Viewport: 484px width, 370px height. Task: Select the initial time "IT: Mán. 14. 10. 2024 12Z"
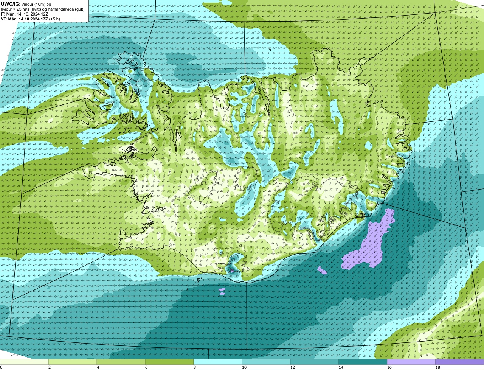25,14
